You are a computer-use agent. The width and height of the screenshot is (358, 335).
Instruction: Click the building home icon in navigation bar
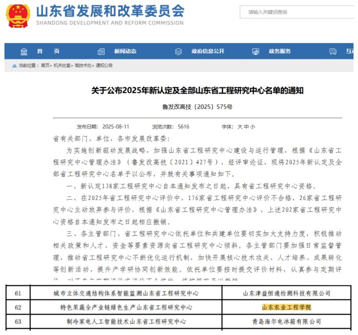[24, 52]
